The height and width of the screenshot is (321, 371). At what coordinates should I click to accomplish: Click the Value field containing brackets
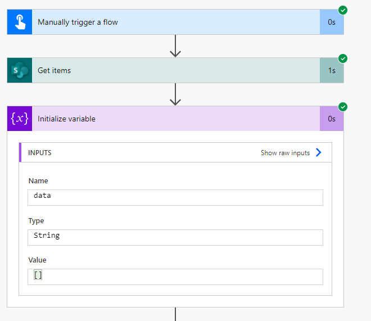coord(175,277)
